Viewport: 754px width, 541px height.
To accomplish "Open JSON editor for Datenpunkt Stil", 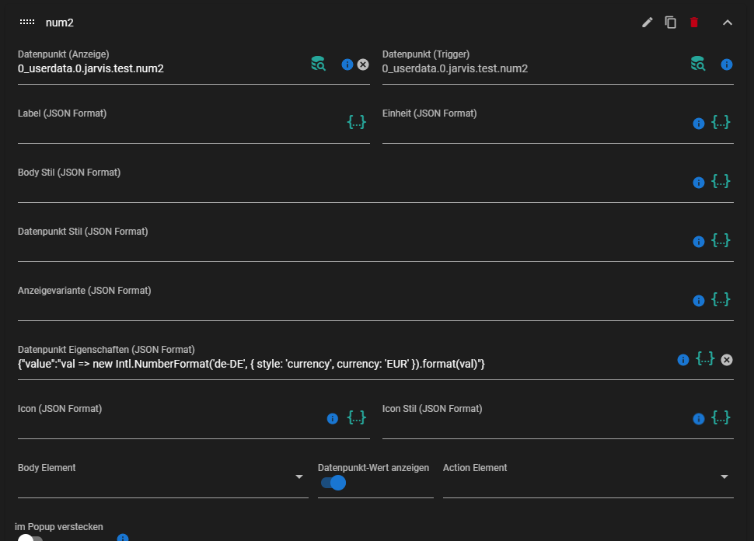I will [x=721, y=241].
